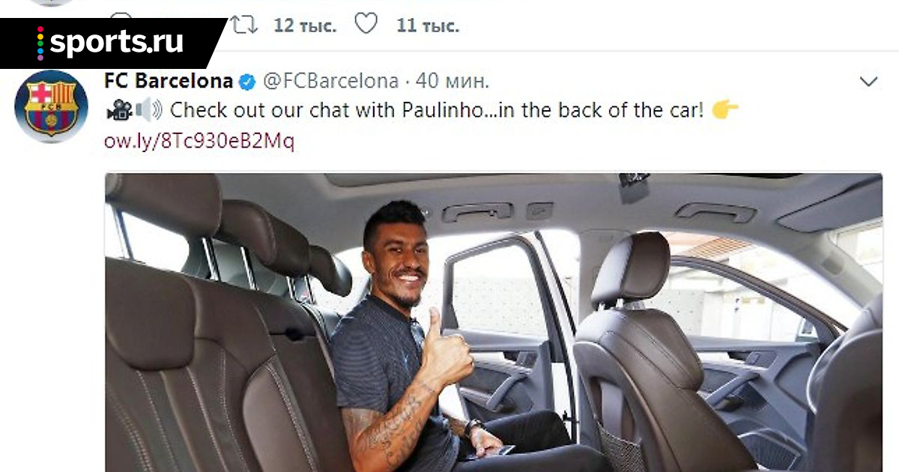Click the speaker emoji in the tweet

pyautogui.click(x=148, y=111)
